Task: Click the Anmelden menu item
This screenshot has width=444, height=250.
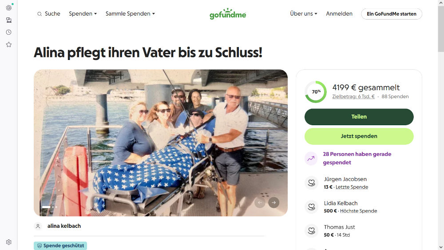Action: [339, 14]
